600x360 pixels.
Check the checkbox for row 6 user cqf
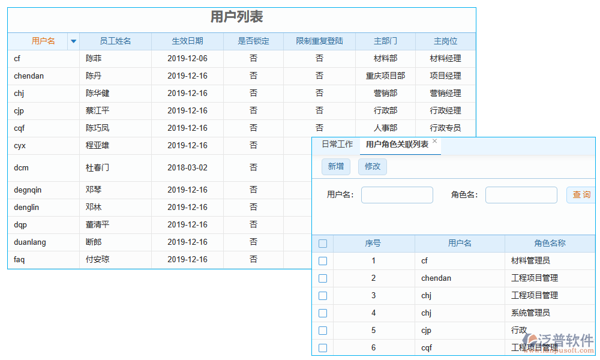pyautogui.click(x=323, y=347)
